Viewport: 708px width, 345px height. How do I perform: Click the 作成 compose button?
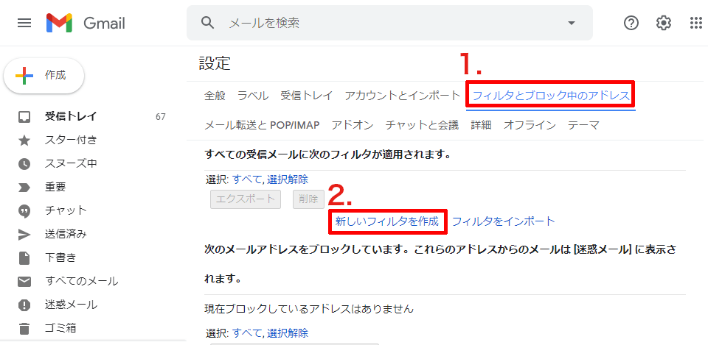44,76
